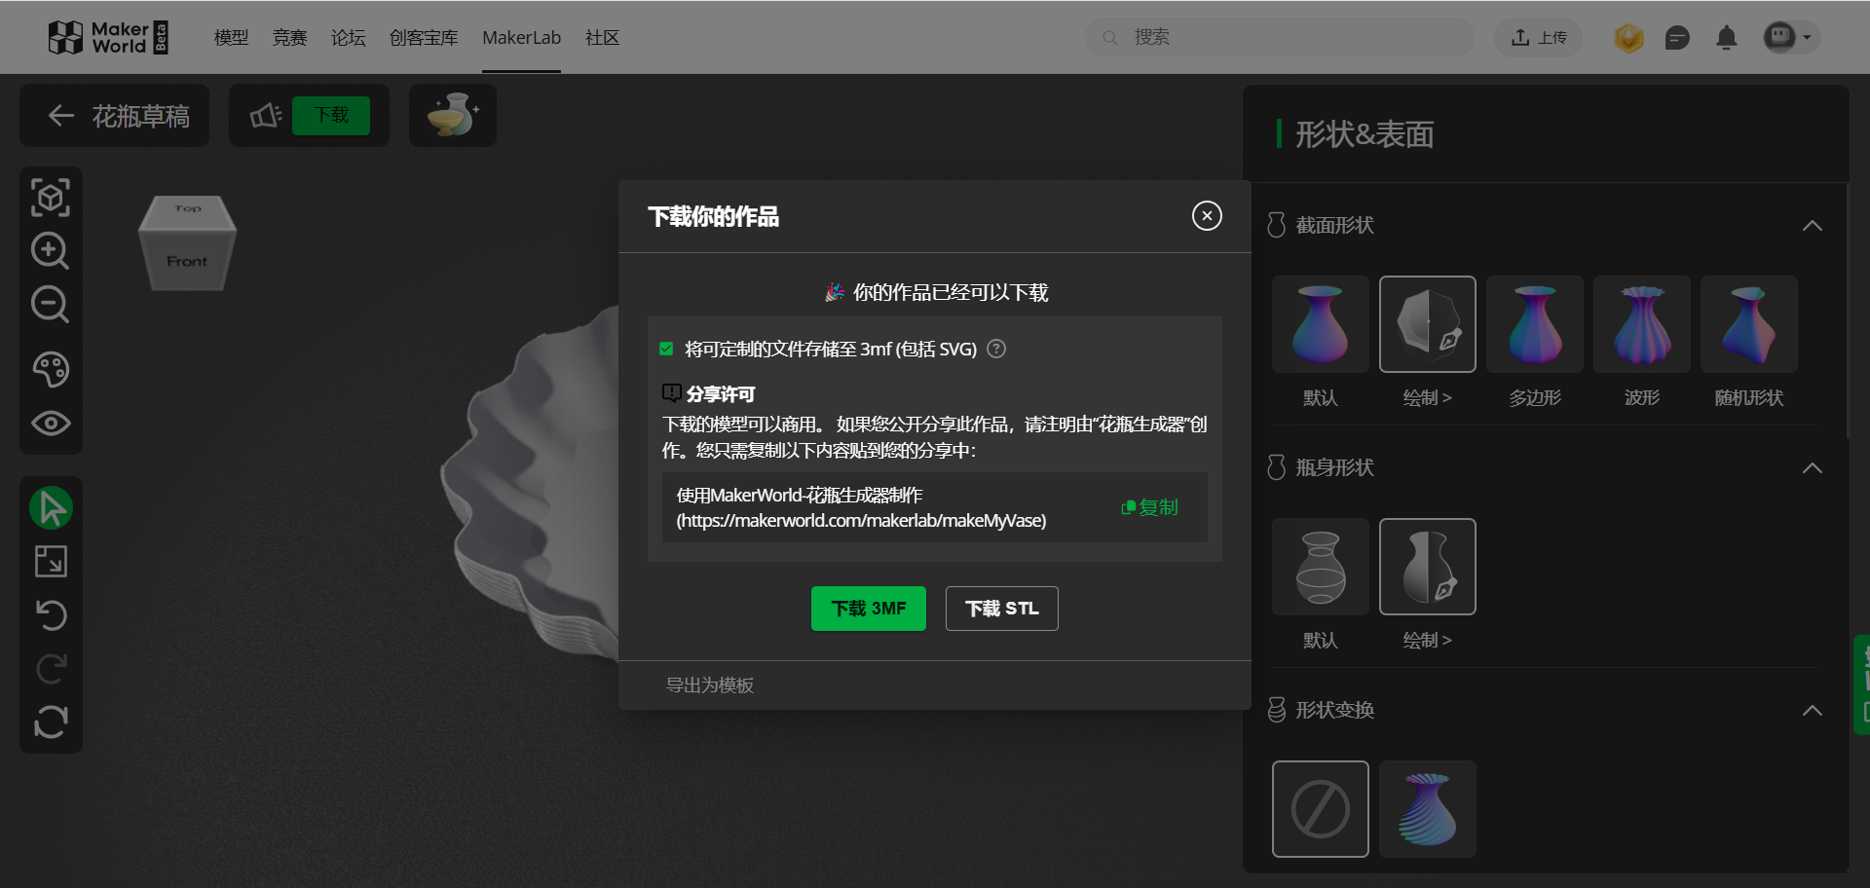Screen dimensions: 1870x888
Task: Select the no-transform circle-slash option
Action: click(1321, 809)
